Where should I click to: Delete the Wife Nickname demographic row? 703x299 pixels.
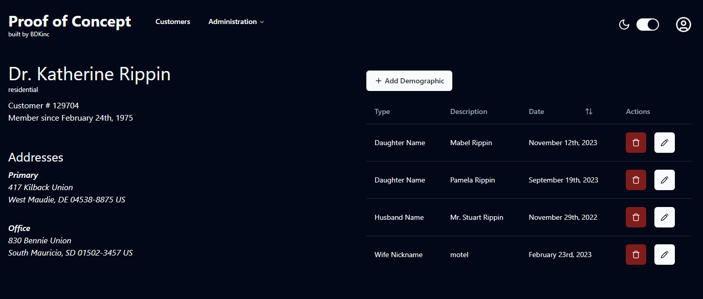635,255
